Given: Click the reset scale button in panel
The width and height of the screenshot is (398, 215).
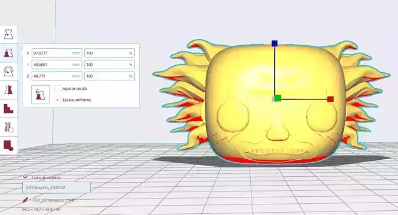Looking at the screenshot, I should click(x=41, y=94).
